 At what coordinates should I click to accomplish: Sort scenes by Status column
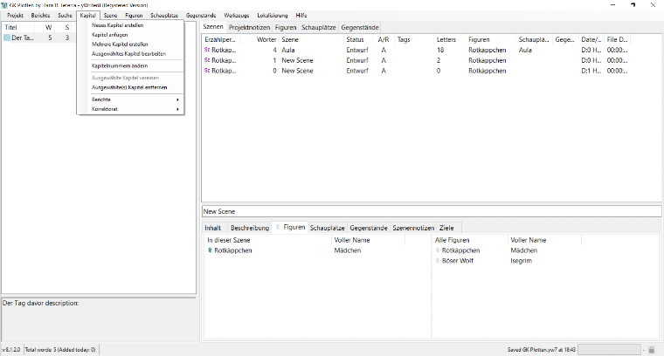point(360,39)
